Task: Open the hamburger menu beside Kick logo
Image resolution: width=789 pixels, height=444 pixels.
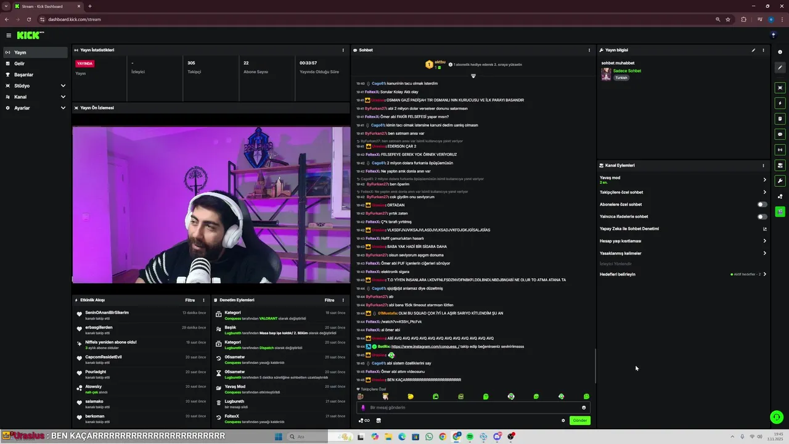Action: tap(9, 35)
